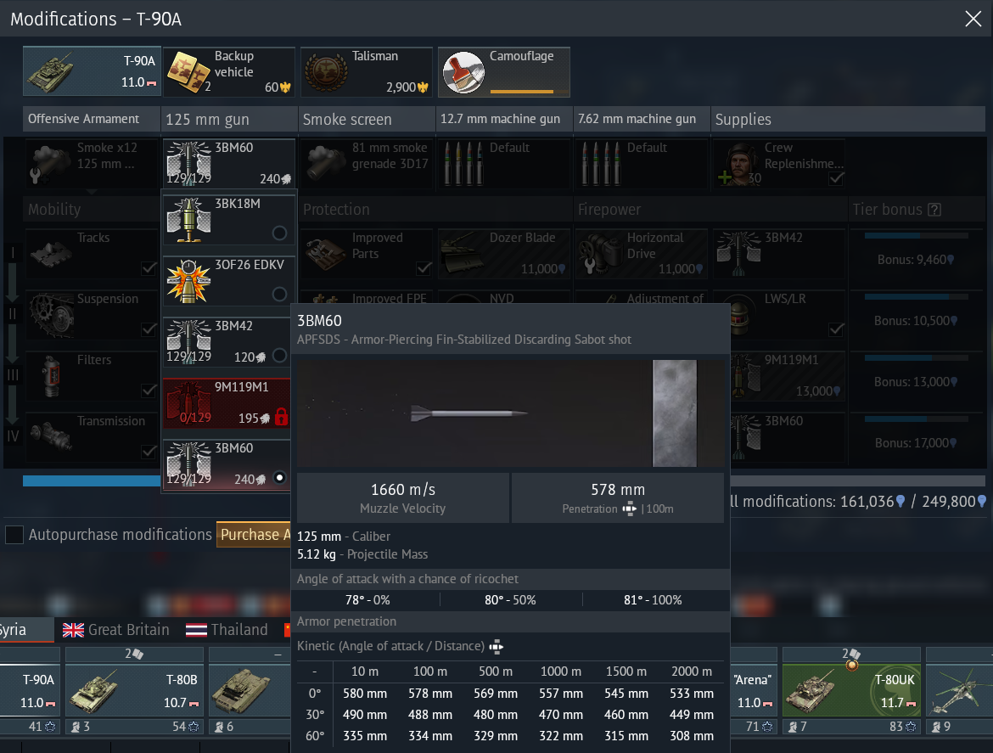Viewport: 993px width, 753px height.
Task: Click 81 mm smoke grenade 3D17 item
Action: 366,163
